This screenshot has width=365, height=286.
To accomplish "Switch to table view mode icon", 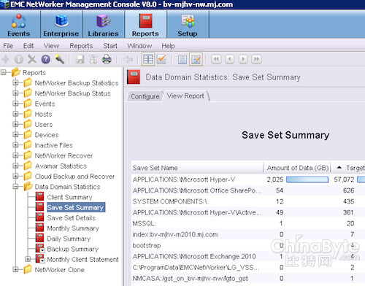I will (148, 59).
